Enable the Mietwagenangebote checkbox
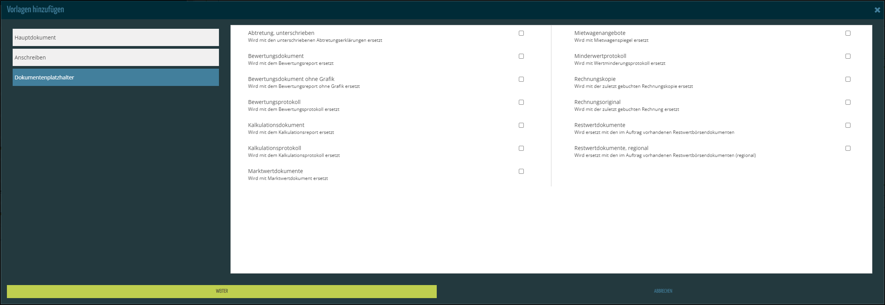 (848, 33)
